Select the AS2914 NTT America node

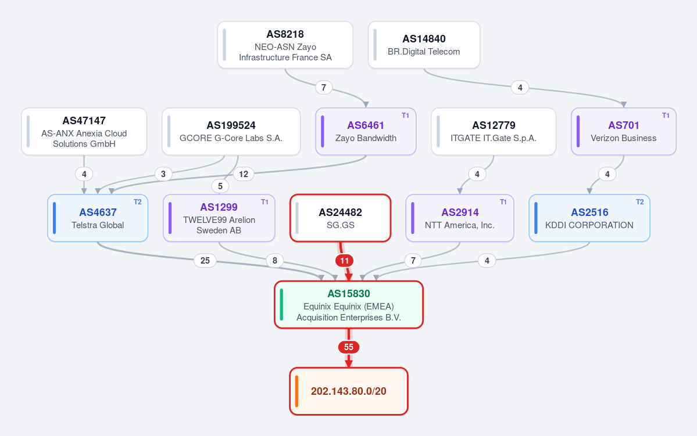pyautogui.click(x=460, y=218)
